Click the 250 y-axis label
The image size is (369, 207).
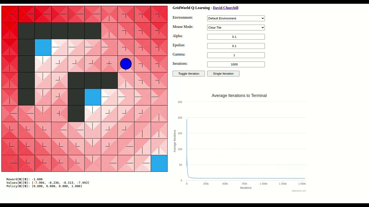click(180, 102)
